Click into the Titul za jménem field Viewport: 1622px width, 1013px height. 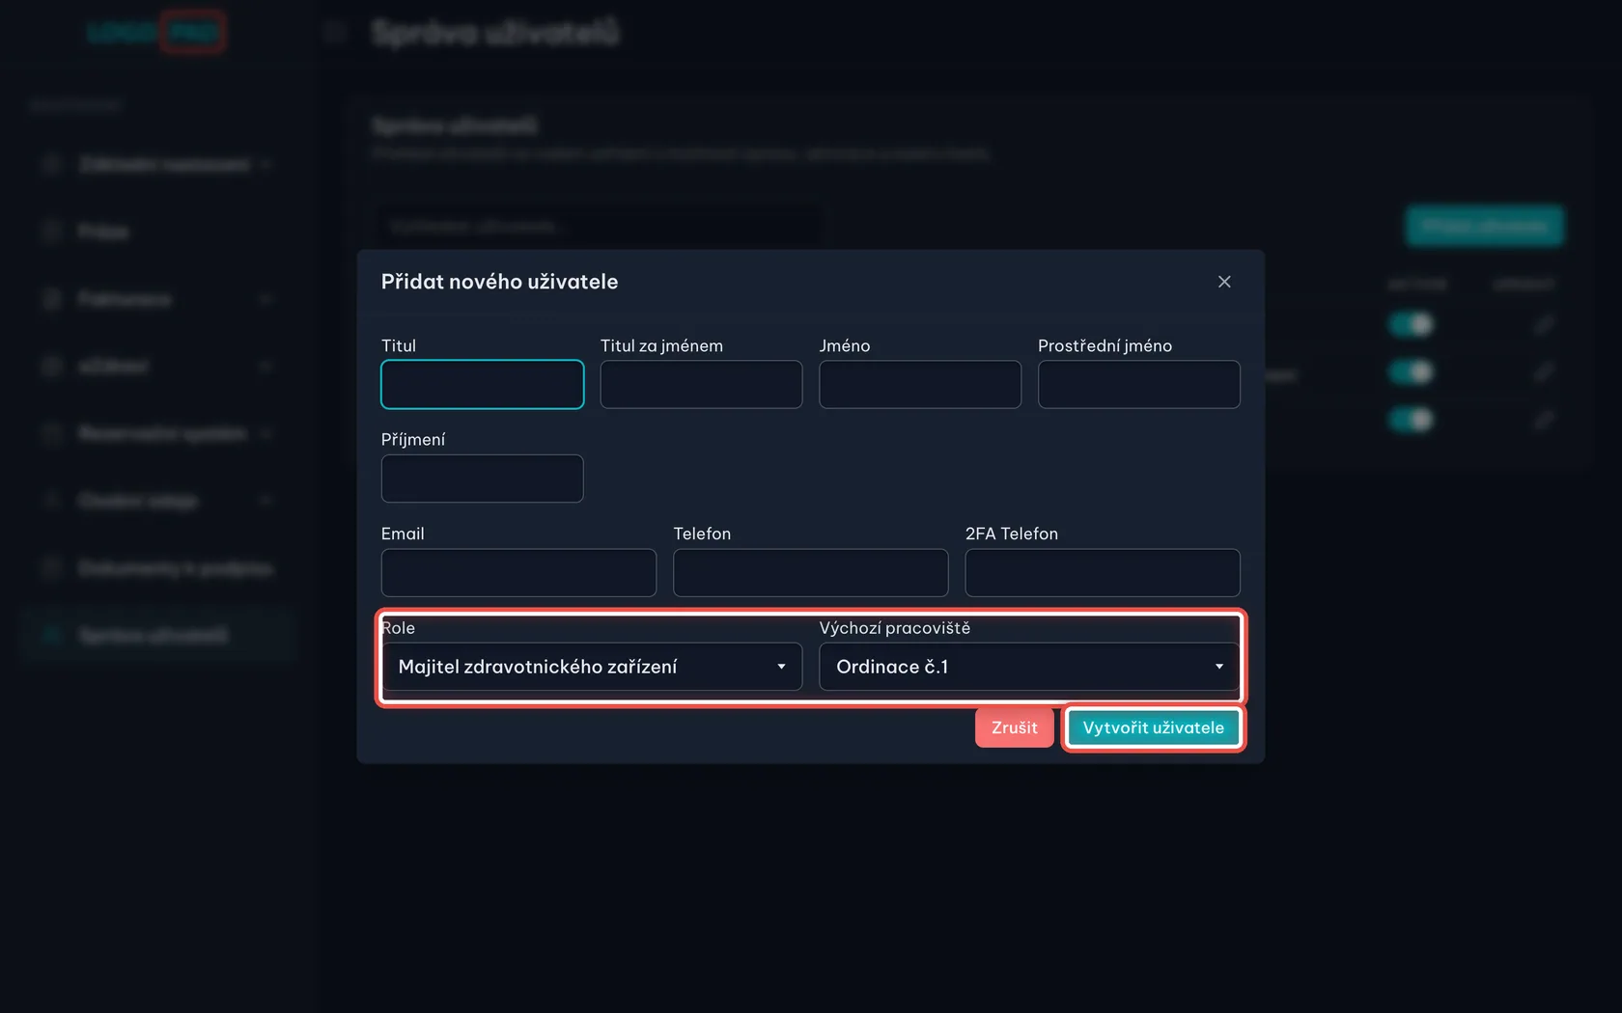click(x=701, y=384)
